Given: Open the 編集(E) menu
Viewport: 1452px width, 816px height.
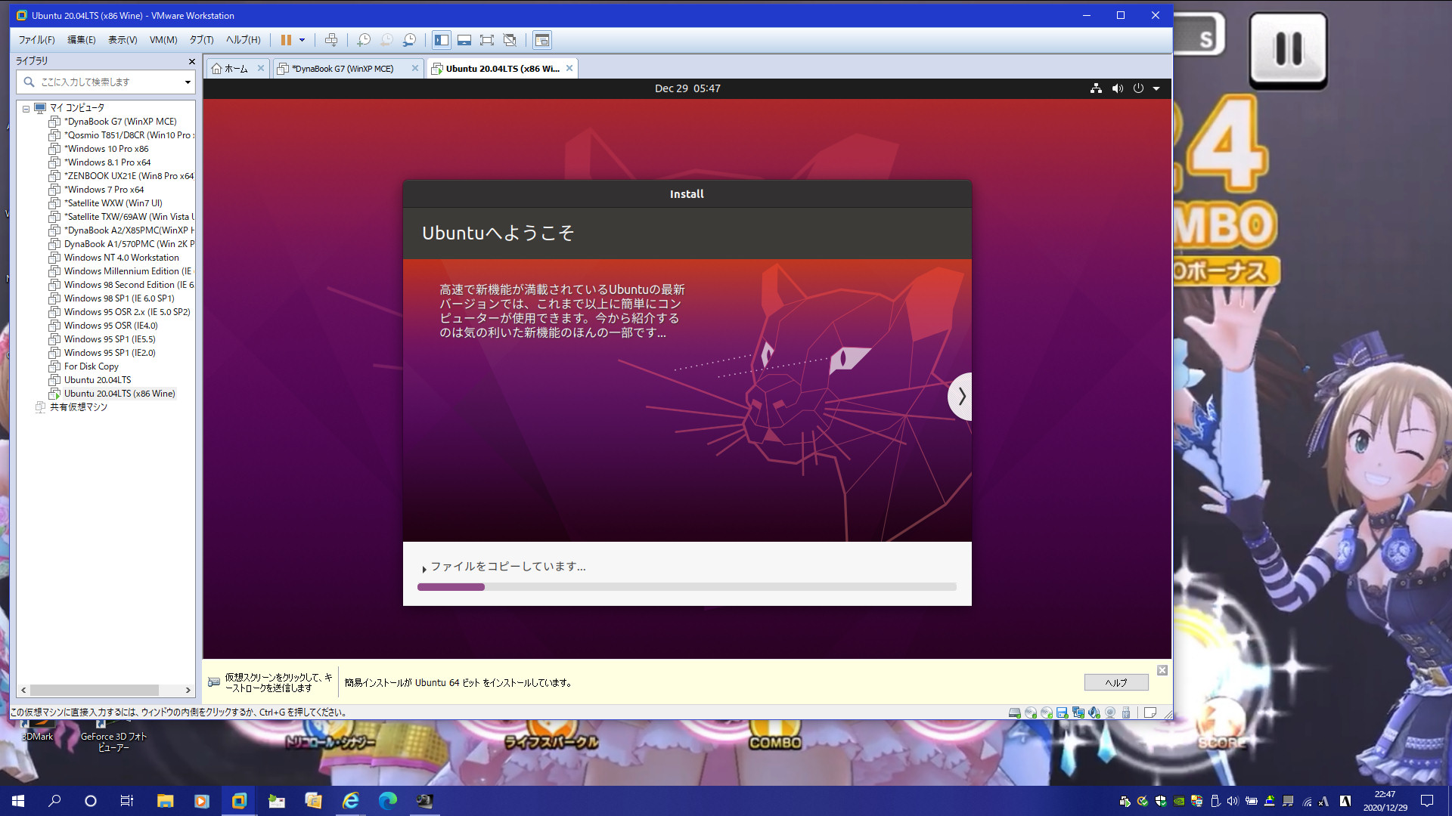Looking at the screenshot, I should (x=82, y=40).
